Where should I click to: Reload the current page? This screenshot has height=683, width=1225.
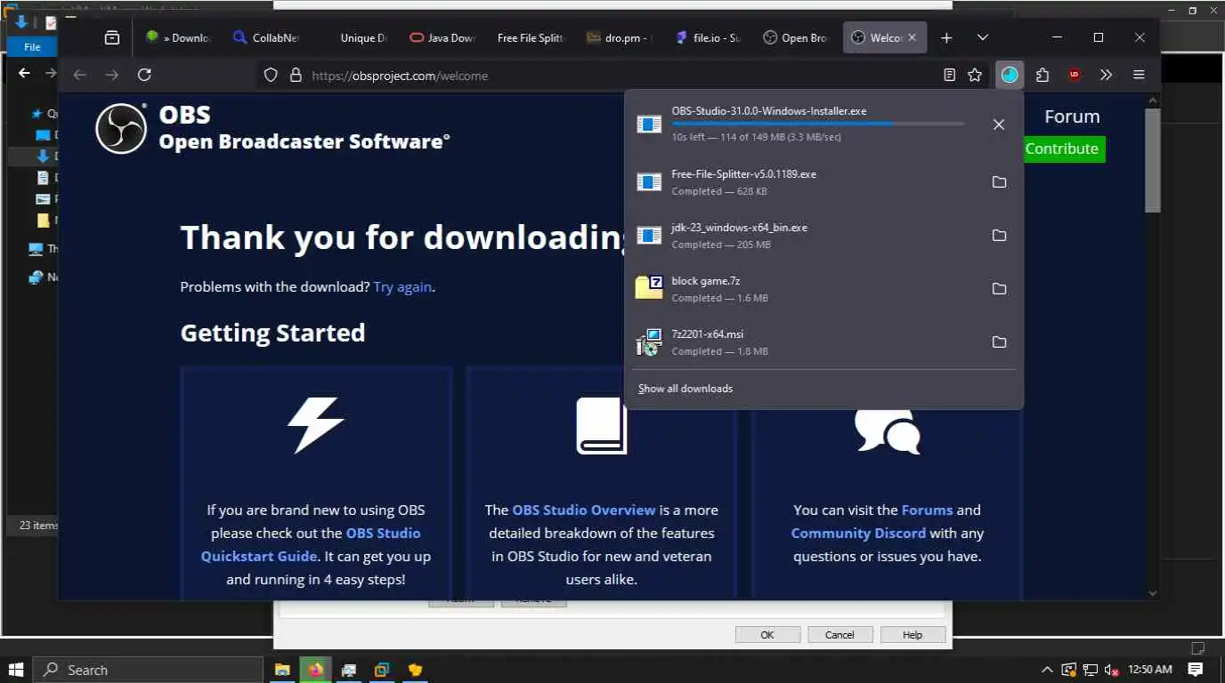click(x=144, y=76)
